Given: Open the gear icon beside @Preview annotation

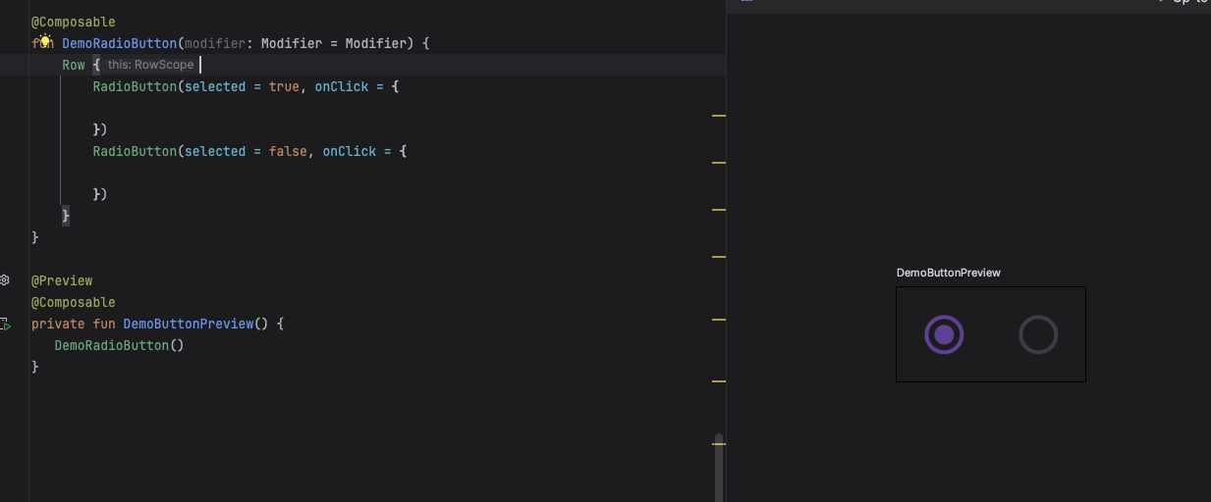Looking at the screenshot, I should [5, 280].
